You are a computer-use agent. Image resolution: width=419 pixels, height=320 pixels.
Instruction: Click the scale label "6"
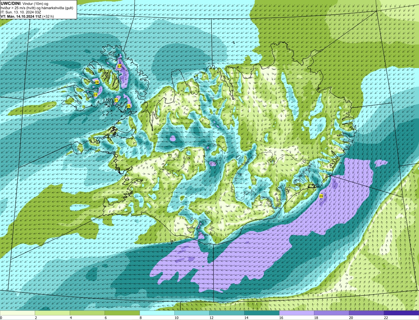[x=105, y=318]
